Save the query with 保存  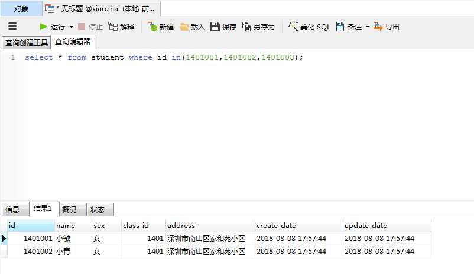[x=223, y=27]
